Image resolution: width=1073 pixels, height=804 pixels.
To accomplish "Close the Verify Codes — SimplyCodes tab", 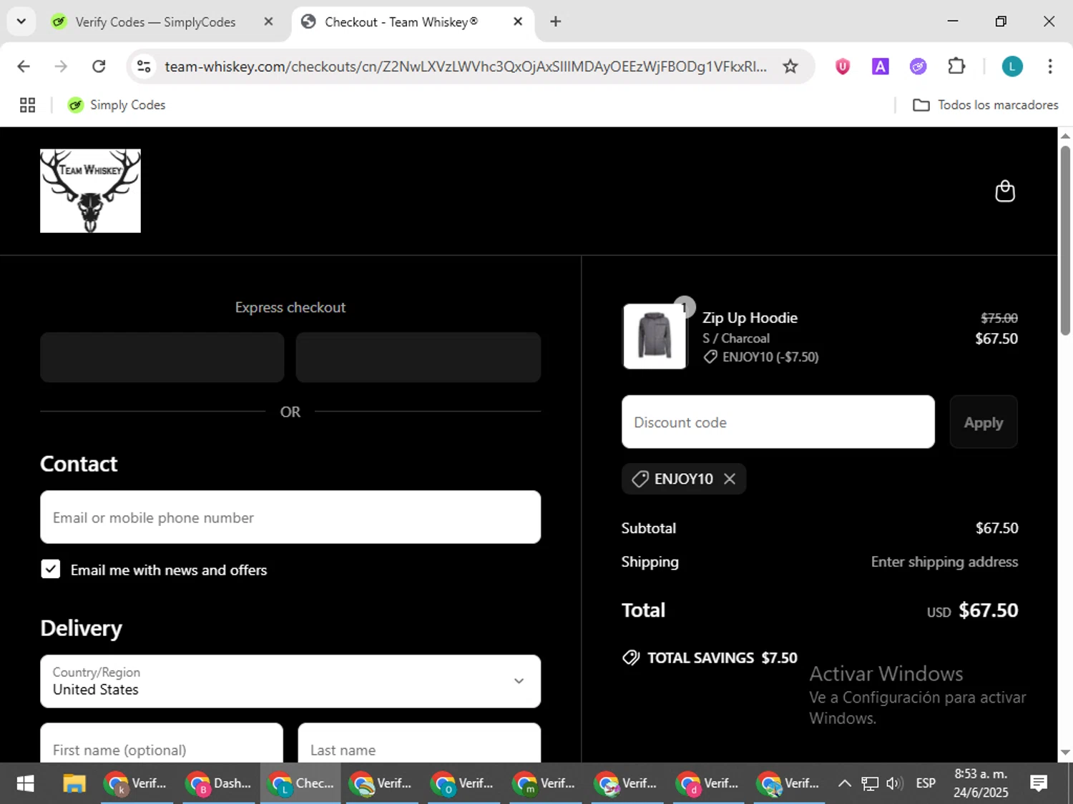I will coord(268,21).
